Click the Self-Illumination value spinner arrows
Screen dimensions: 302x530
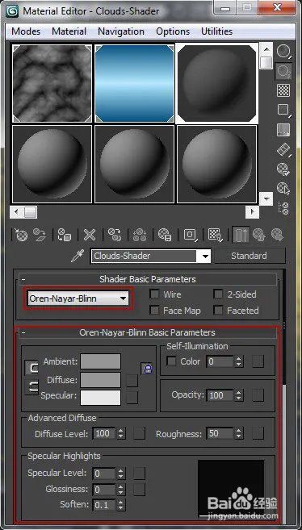coord(239,361)
